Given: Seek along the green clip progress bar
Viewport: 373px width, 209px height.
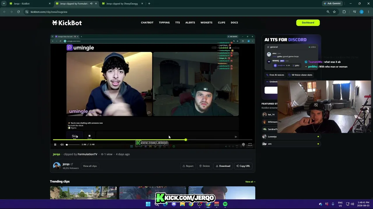Looking at the screenshot, I should (152, 140).
